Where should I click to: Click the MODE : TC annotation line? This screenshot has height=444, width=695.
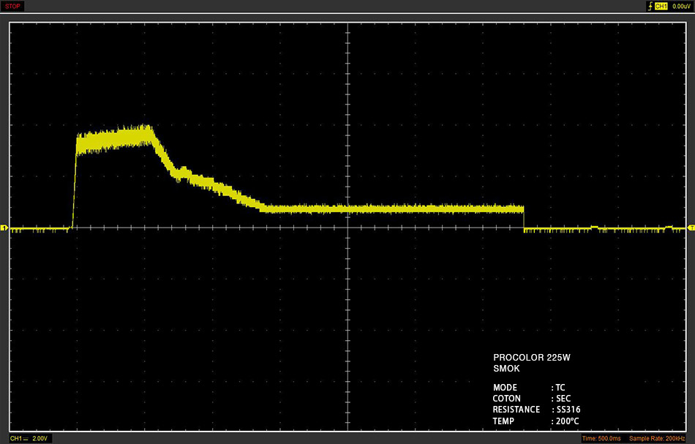529,388
